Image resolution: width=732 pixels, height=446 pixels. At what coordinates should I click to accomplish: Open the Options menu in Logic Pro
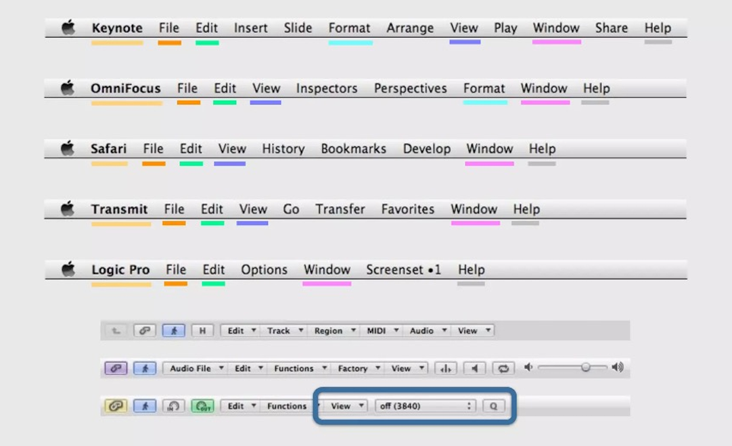pyautogui.click(x=265, y=269)
